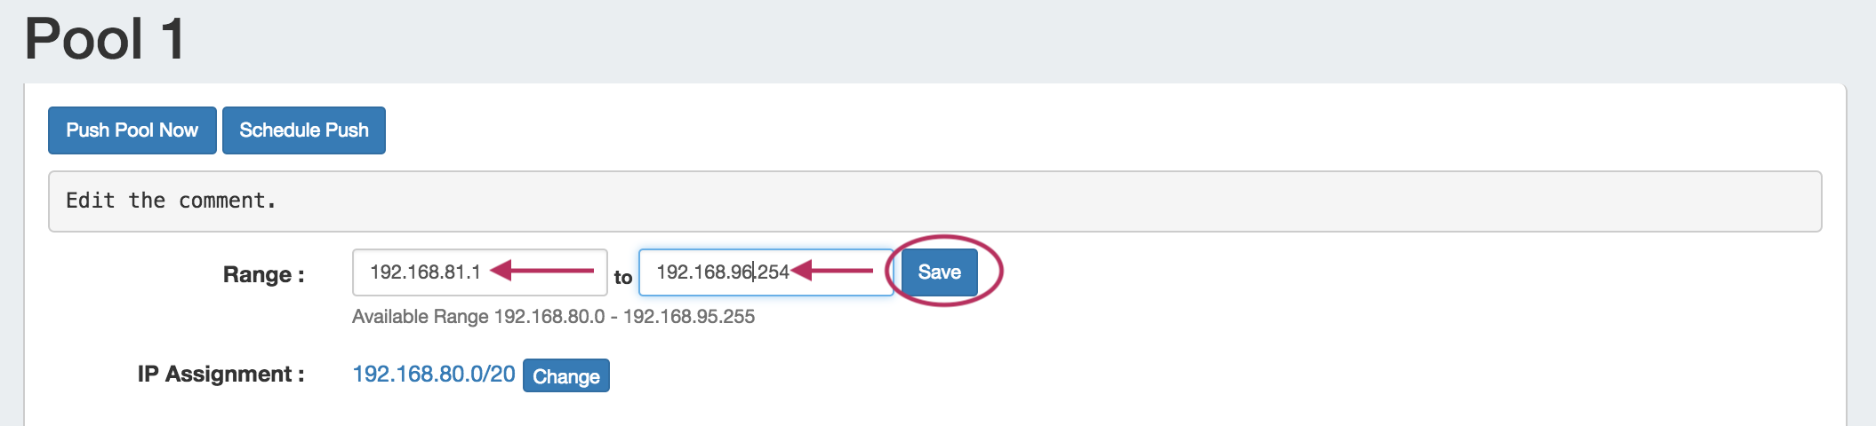Click the 'Available Range' helper text words
This screenshot has height=426, width=1876.
click(420, 317)
